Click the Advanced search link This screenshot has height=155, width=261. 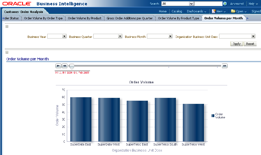click(x=237, y=4)
